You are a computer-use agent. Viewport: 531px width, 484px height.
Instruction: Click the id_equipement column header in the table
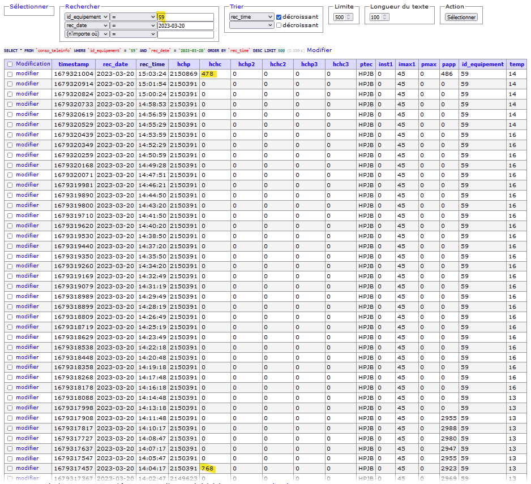(482, 64)
